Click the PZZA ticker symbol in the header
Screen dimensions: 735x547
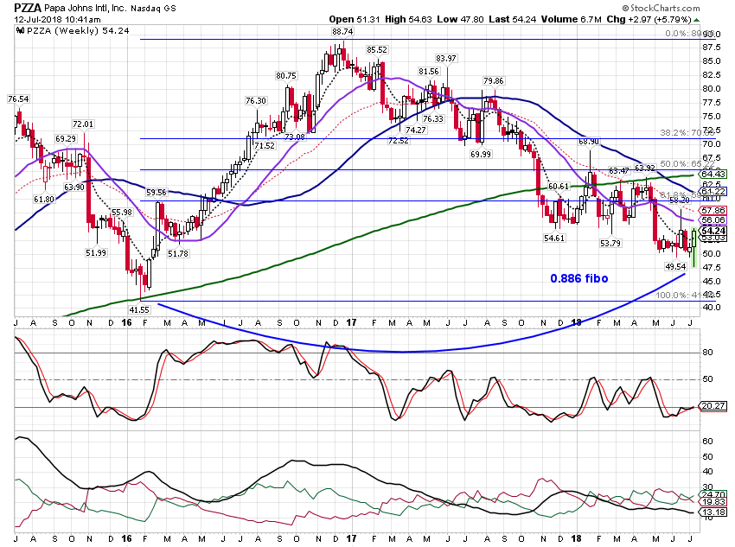28,8
